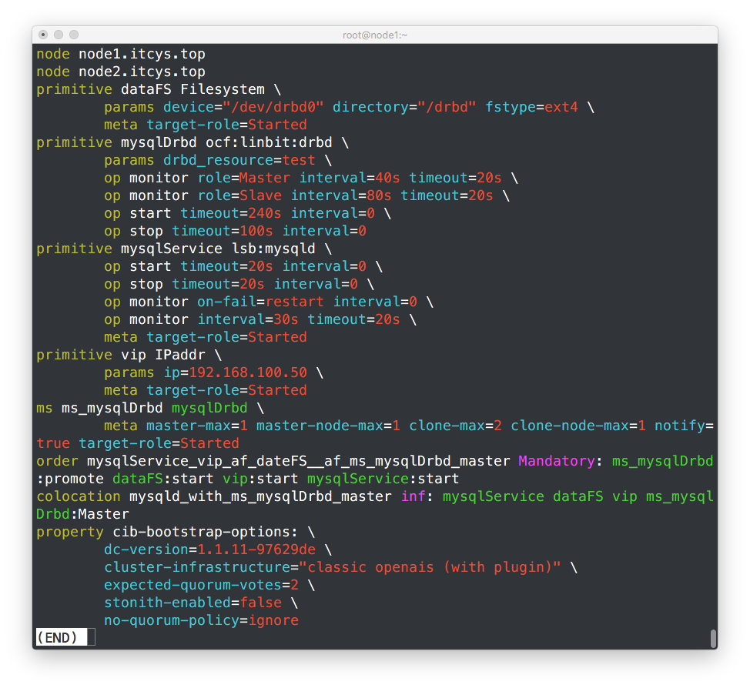Click the device="/dev/drbd0" parameter

tap(243, 107)
